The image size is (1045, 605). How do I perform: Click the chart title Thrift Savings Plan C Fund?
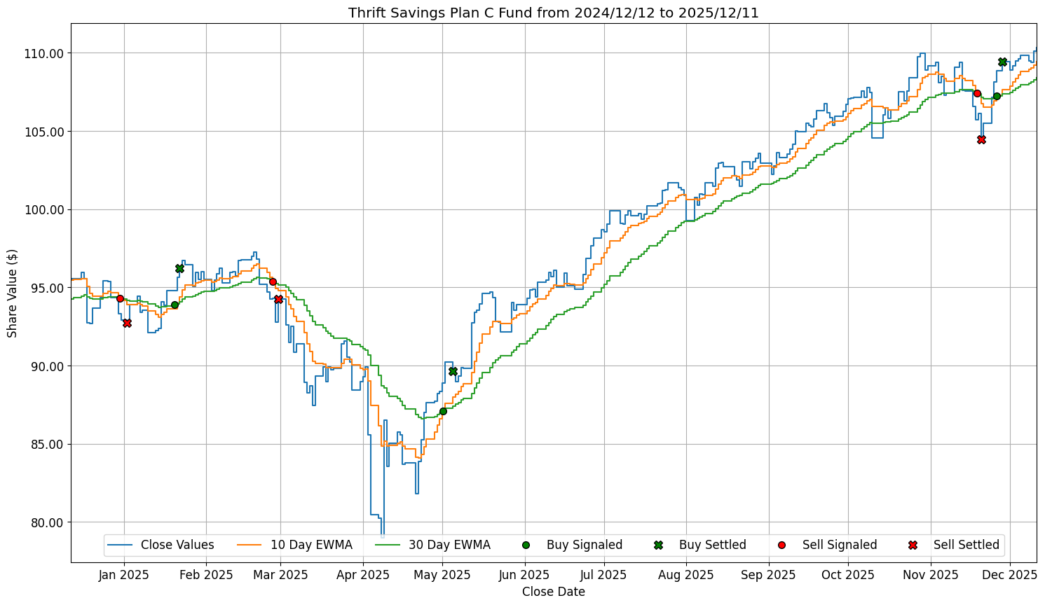tap(553, 13)
